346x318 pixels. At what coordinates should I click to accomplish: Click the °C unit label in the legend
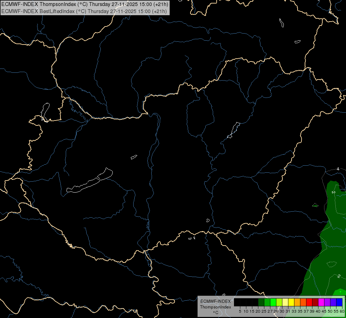pyautogui.click(x=216, y=313)
